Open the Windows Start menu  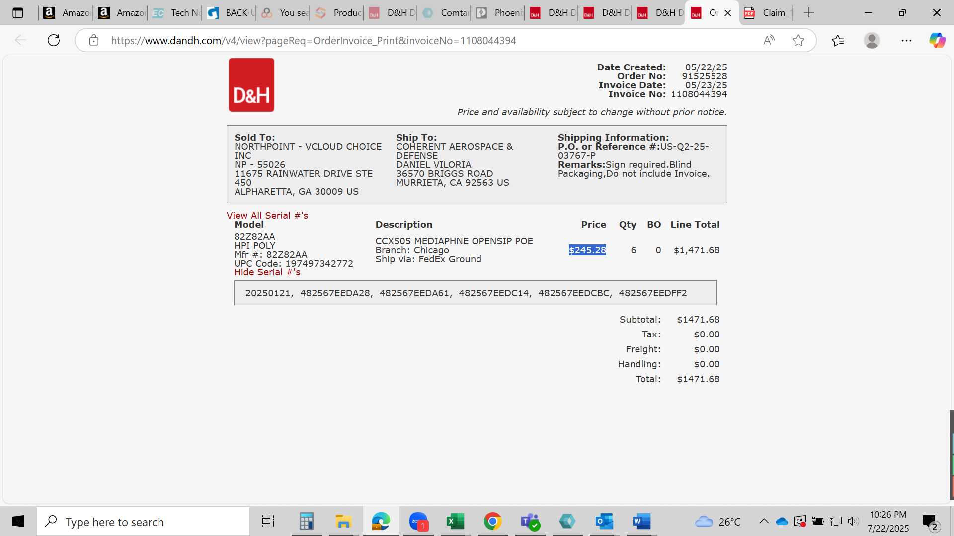pos(18,522)
